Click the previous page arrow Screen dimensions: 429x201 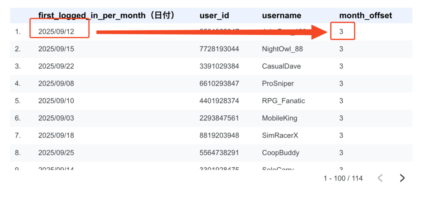tap(380, 178)
